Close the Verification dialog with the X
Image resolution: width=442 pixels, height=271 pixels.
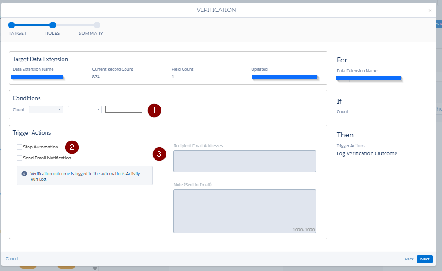[x=430, y=11]
